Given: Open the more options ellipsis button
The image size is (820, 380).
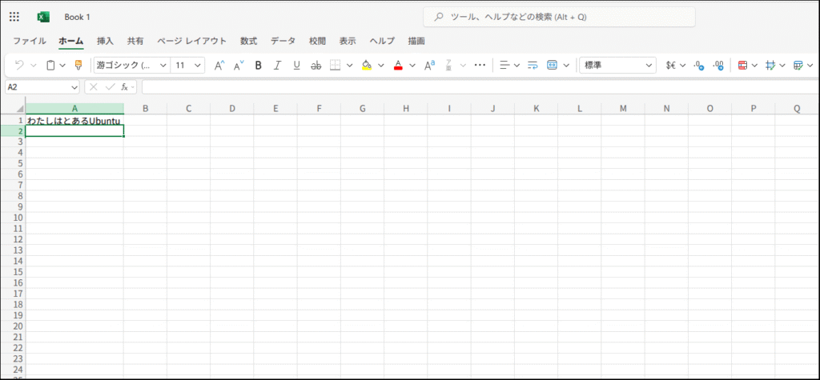Looking at the screenshot, I should (480, 66).
